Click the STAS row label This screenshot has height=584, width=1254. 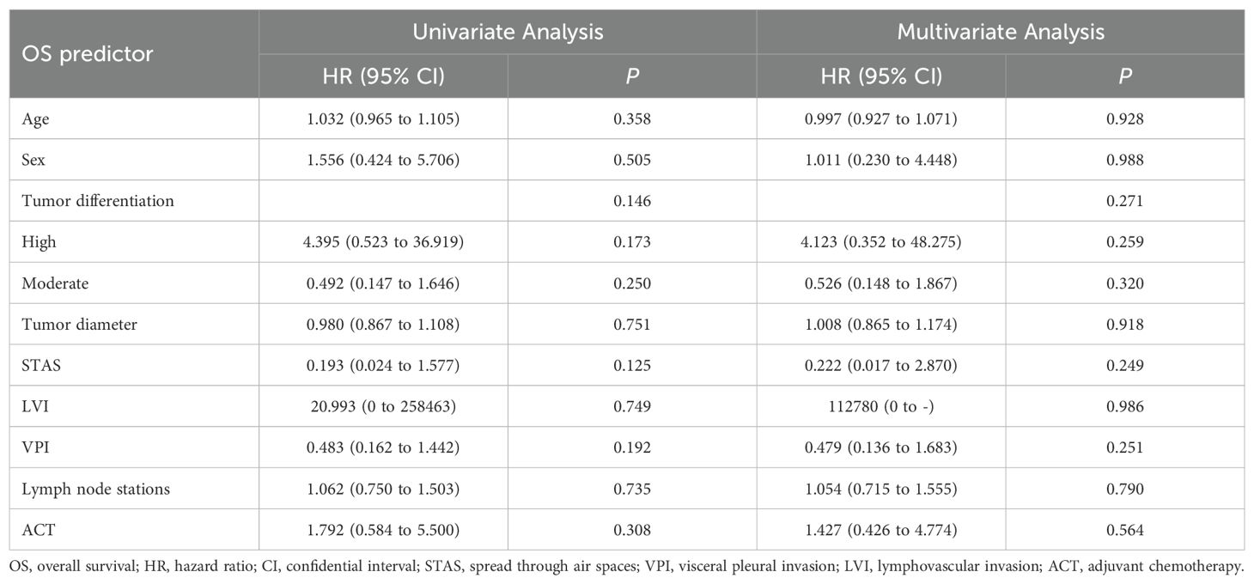[40, 366]
